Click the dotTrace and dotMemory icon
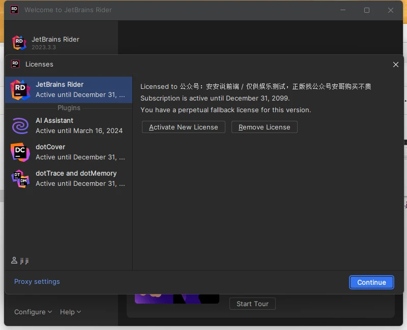The height and width of the screenshot is (330, 407). click(x=20, y=179)
